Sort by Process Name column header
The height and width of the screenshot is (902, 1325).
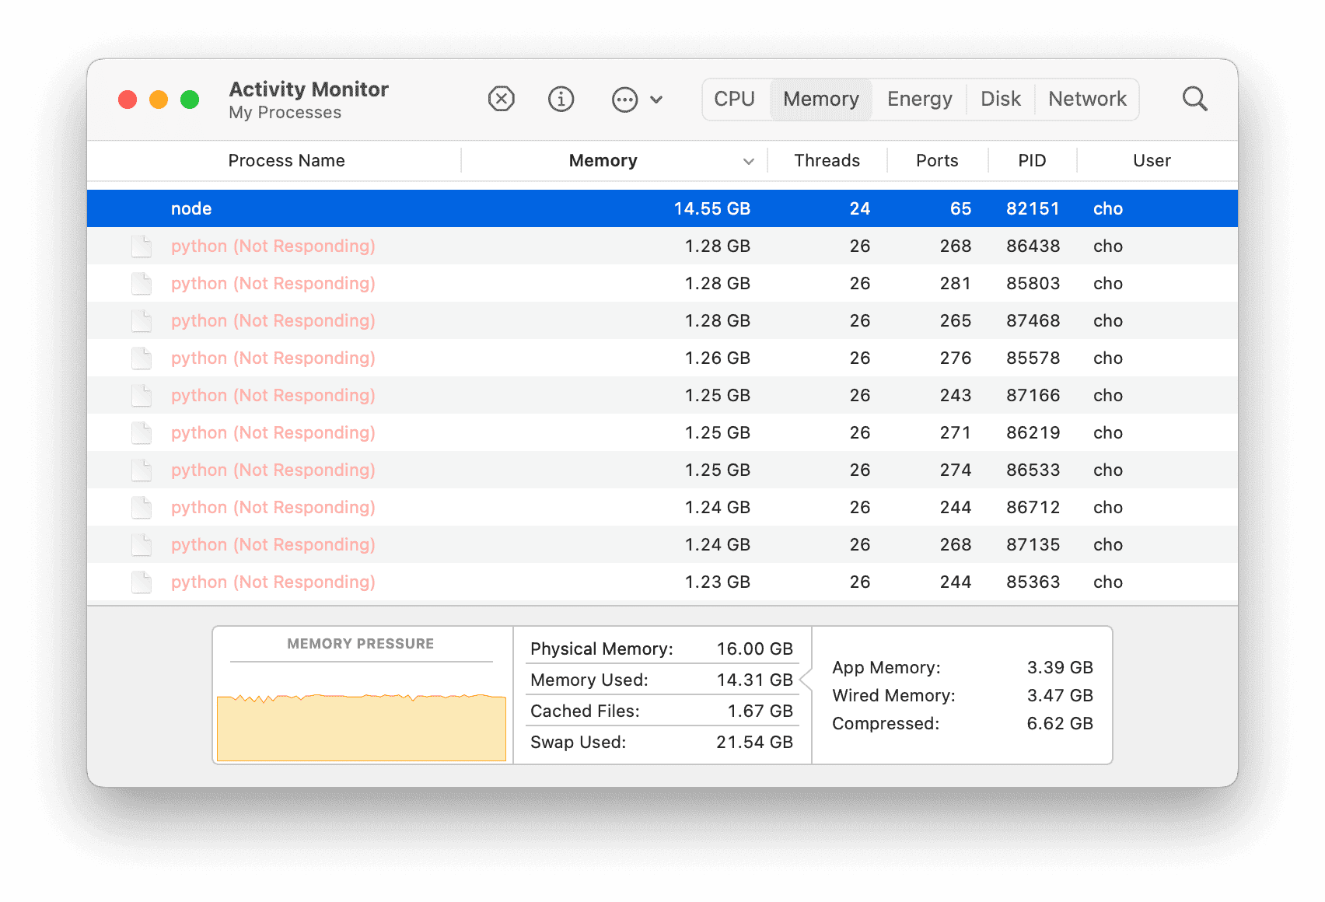pyautogui.click(x=286, y=161)
